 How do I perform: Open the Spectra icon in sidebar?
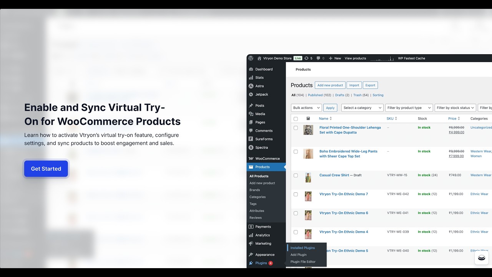tap(251, 147)
